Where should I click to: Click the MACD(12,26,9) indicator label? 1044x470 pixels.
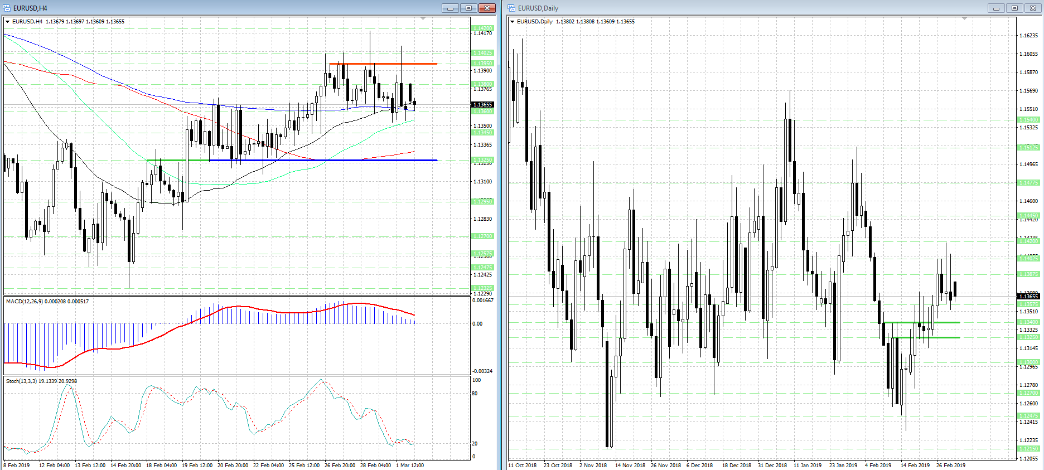click(47, 301)
